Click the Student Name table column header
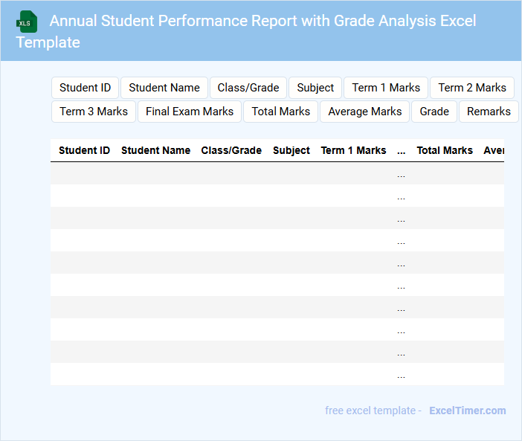The height and width of the screenshot is (441, 522). (155, 150)
